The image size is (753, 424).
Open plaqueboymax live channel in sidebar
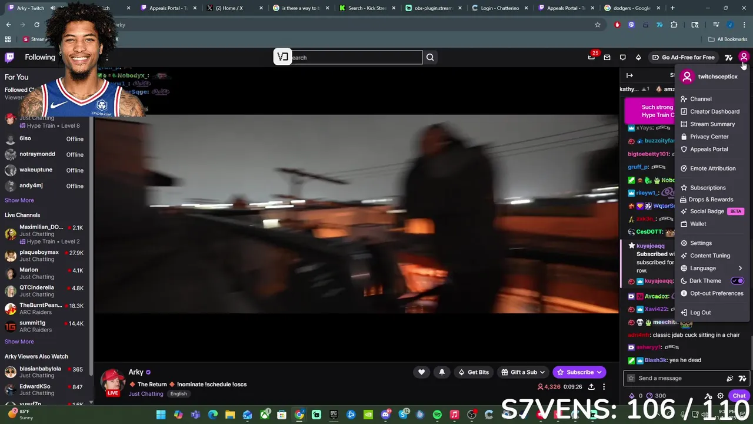point(44,256)
